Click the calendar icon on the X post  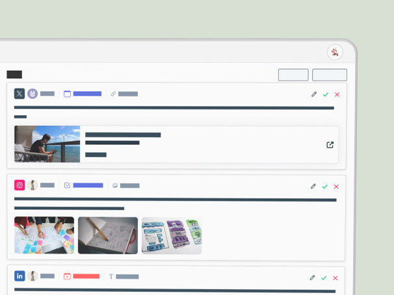67,94
